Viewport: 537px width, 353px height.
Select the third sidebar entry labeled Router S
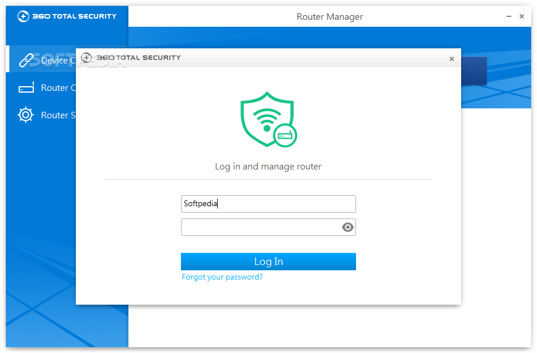[58, 115]
